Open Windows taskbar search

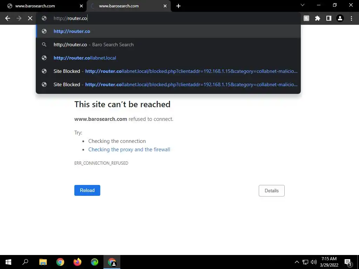tap(25, 262)
